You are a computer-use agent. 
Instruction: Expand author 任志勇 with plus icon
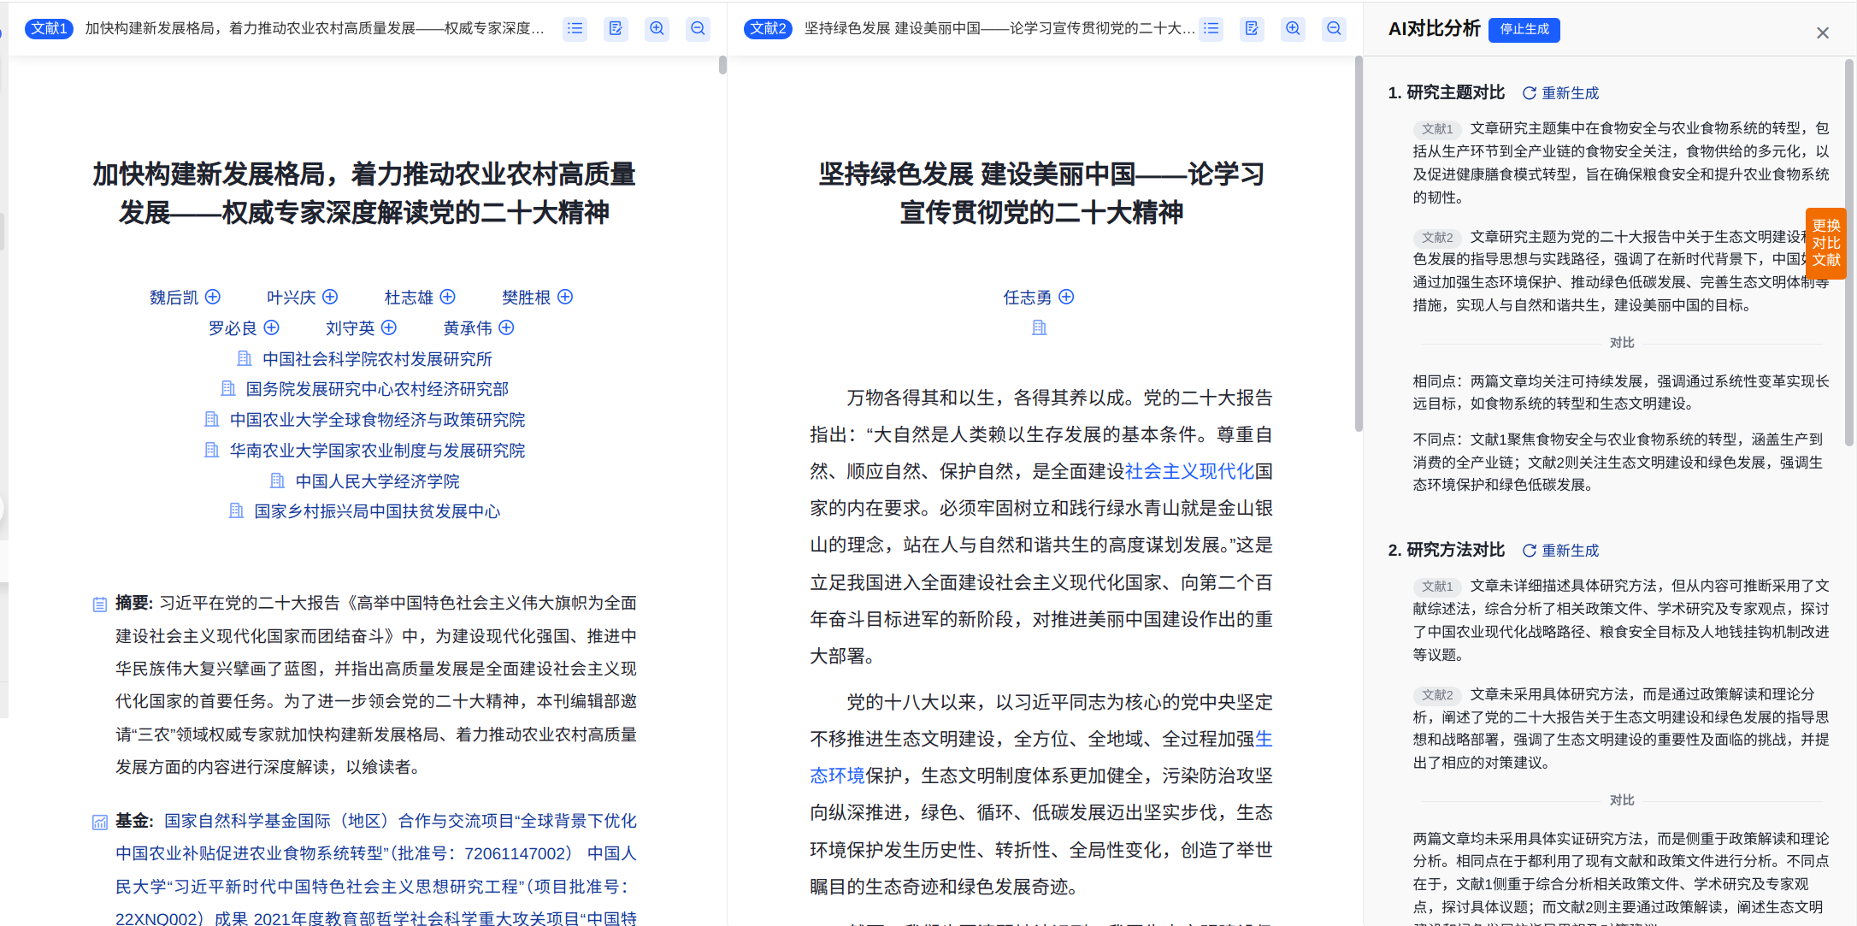pyautogui.click(x=1066, y=297)
